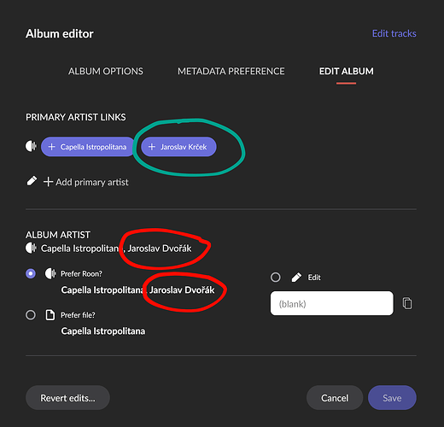
Task: Open the Edit tracks link
Action: pos(394,33)
